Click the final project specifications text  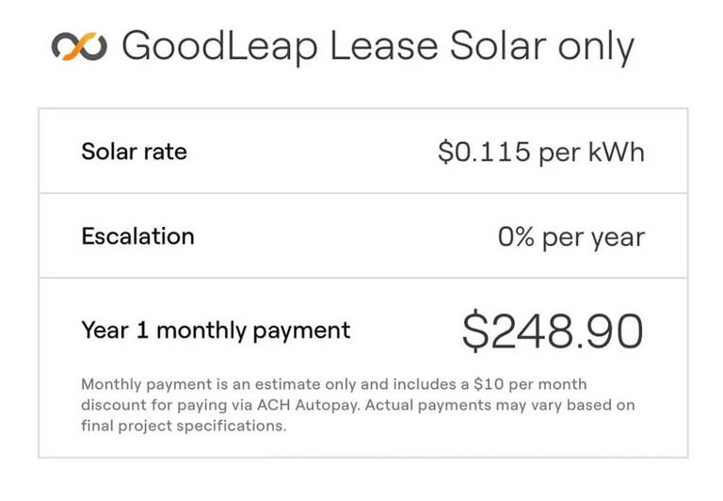coord(183,426)
